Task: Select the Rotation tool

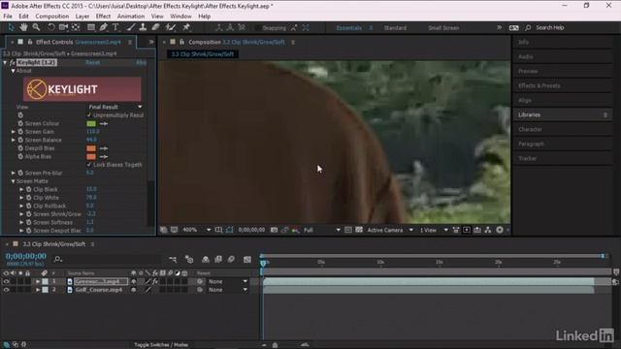Action: coord(51,27)
